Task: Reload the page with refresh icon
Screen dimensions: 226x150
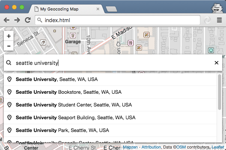Action: pyautogui.click(x=27, y=20)
